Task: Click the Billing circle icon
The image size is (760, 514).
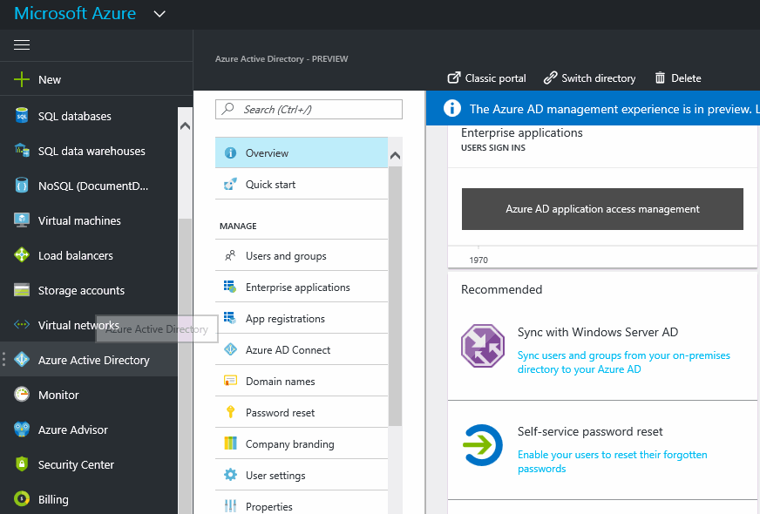Action: click(x=22, y=498)
